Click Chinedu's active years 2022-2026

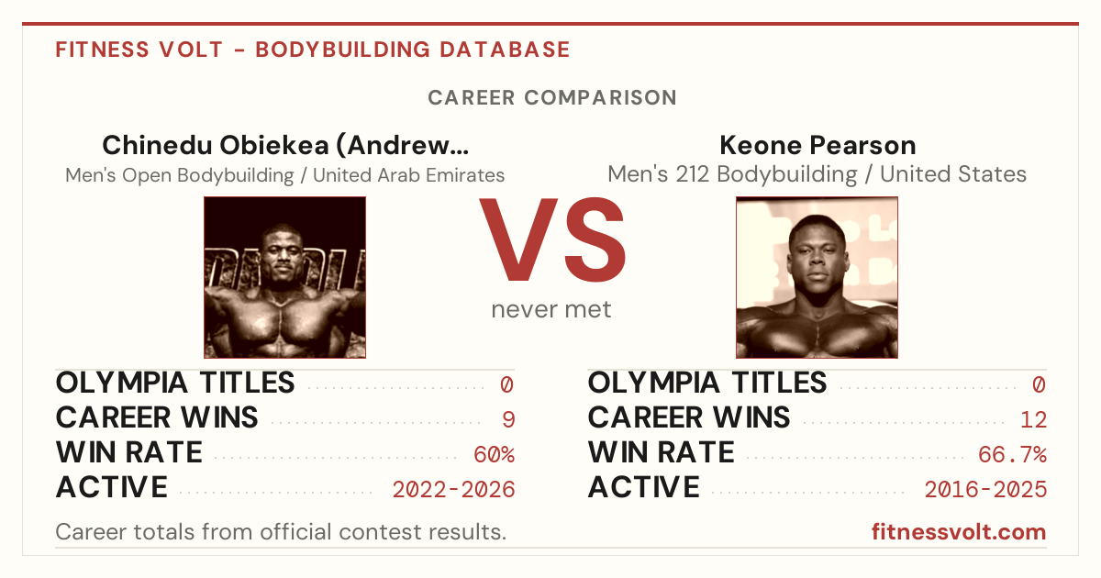coord(453,490)
